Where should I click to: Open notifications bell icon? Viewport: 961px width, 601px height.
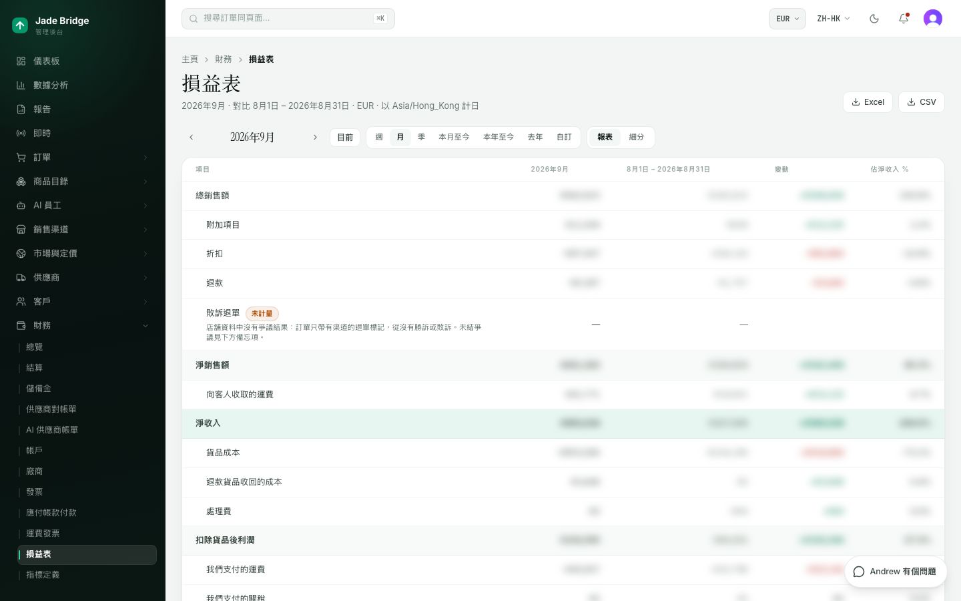904,19
